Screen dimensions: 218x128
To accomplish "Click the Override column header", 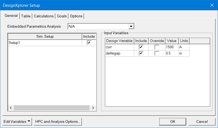I will (x=157, y=41).
